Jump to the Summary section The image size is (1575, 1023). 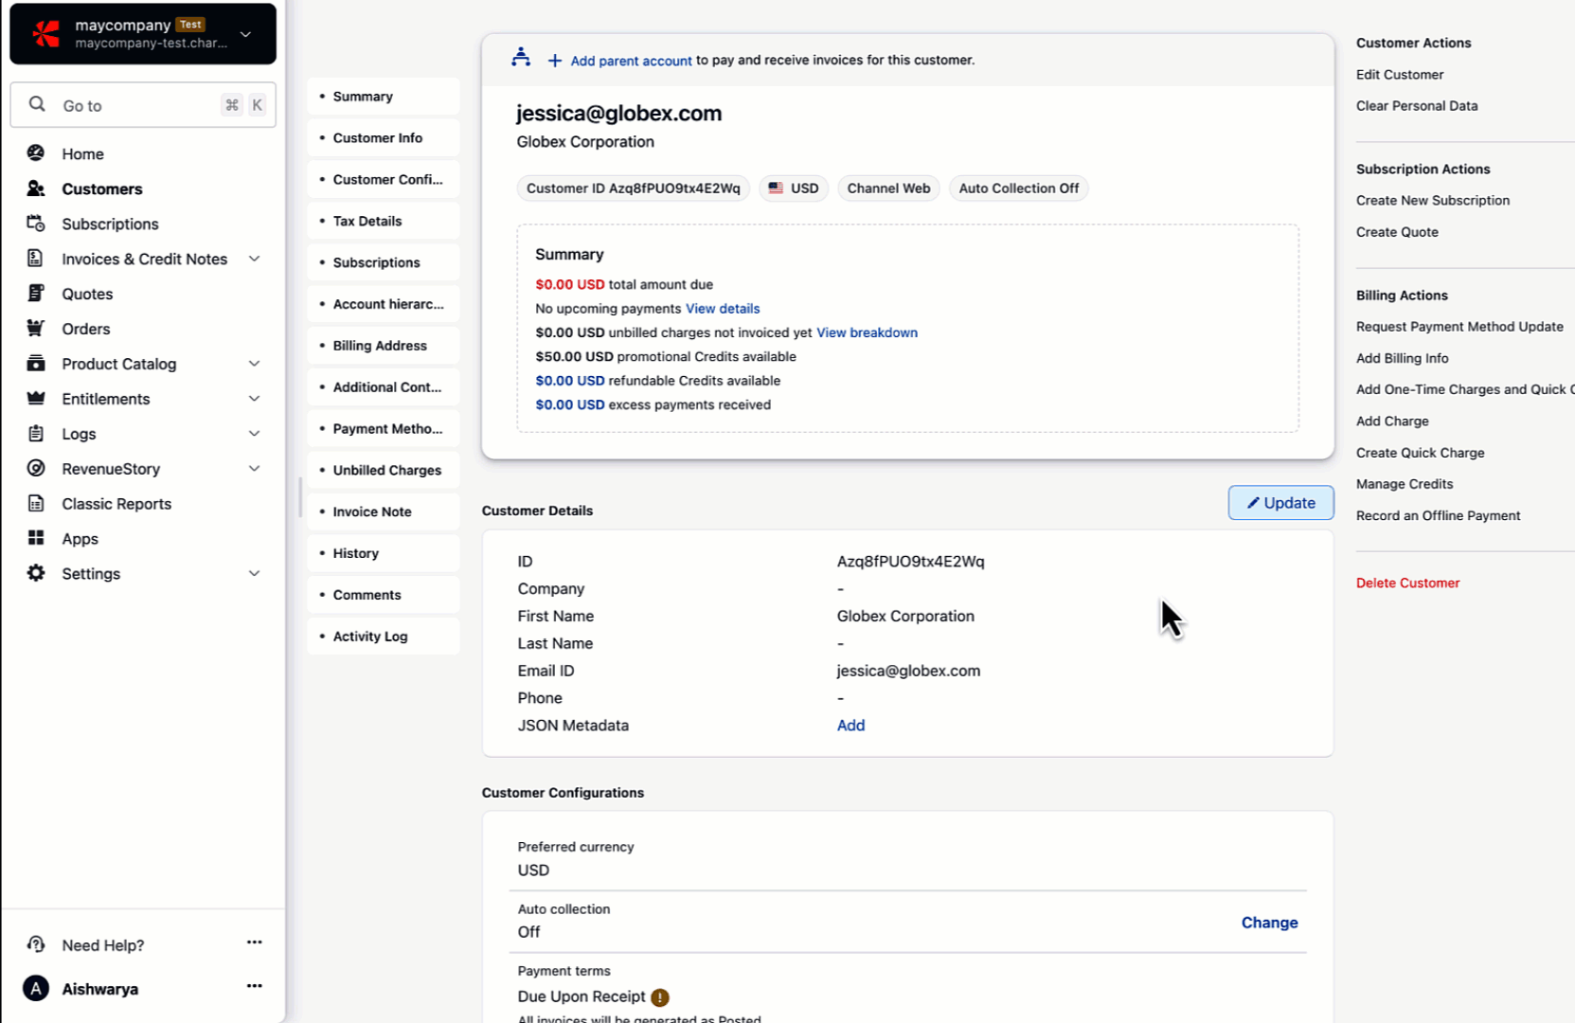(x=383, y=97)
